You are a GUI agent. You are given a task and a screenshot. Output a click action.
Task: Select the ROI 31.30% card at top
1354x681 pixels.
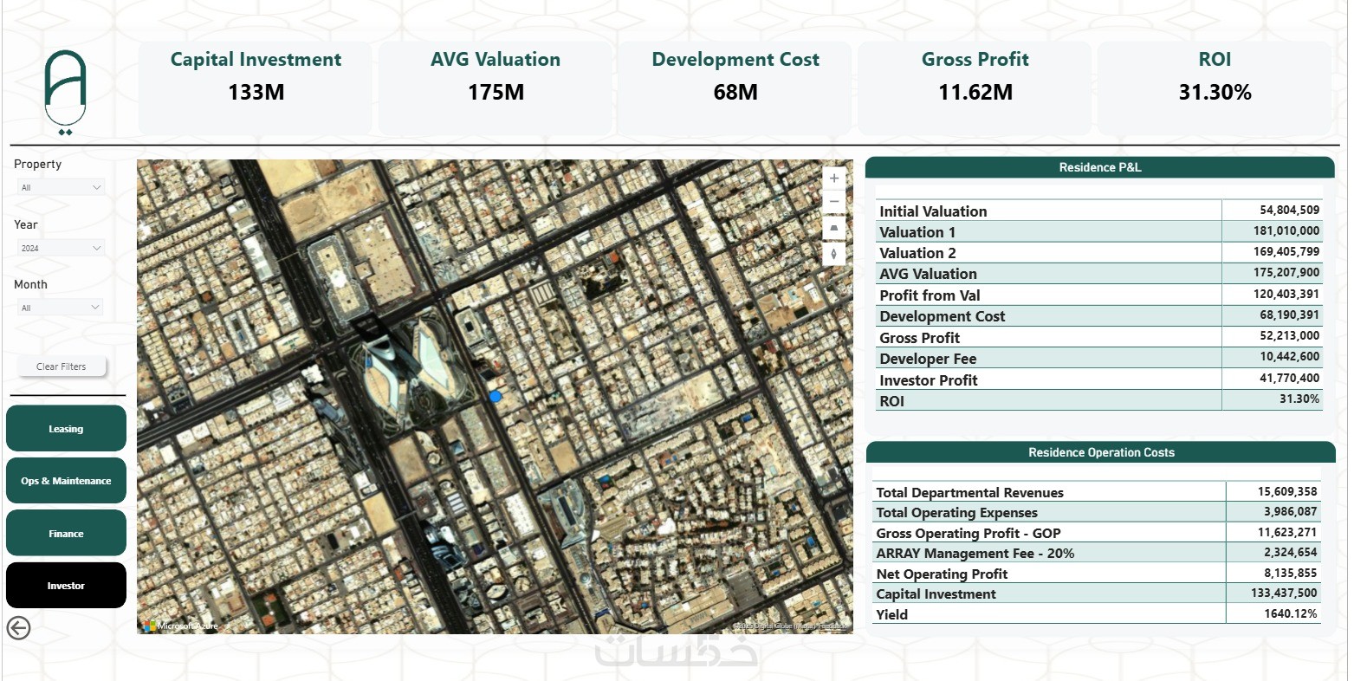[1215, 87]
